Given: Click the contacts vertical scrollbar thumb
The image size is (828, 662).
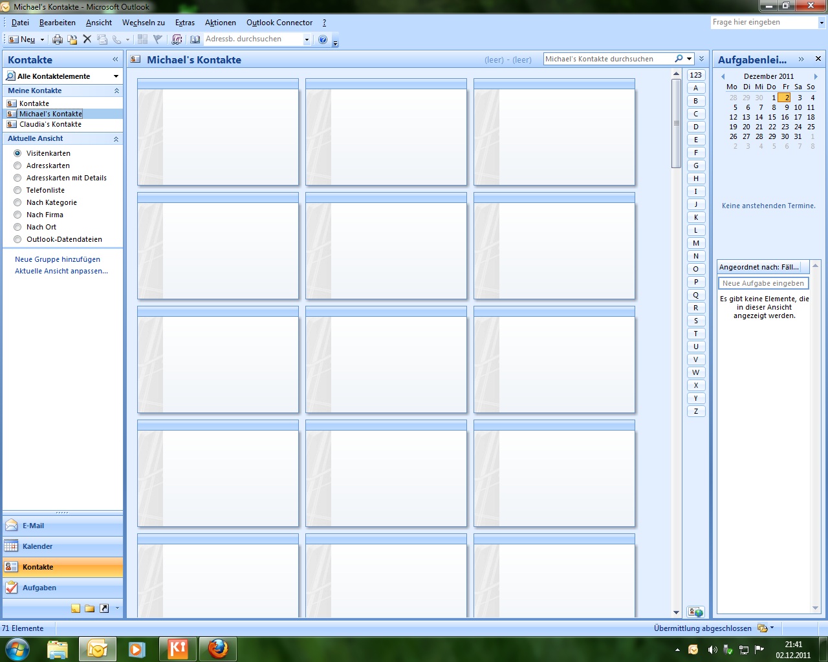Looking at the screenshot, I should point(676,123).
